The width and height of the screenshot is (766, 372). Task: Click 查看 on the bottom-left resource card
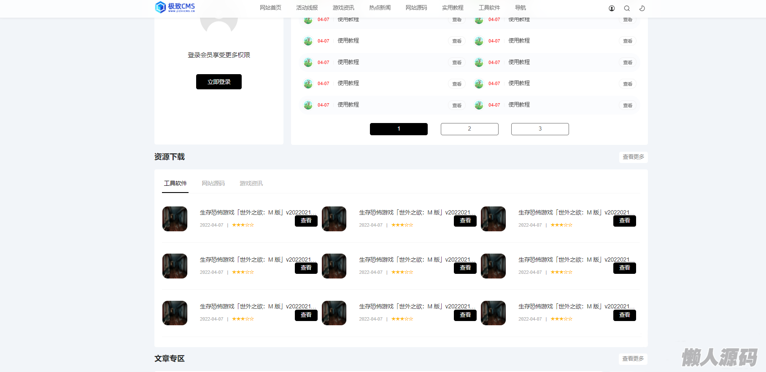(x=306, y=315)
